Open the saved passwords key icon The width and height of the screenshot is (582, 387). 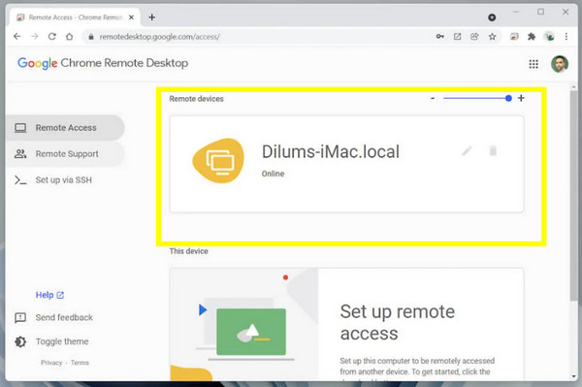[439, 36]
